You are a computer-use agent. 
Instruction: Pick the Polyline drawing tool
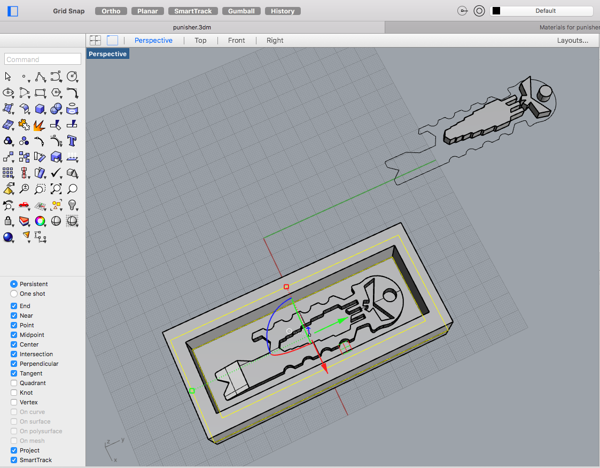point(40,76)
